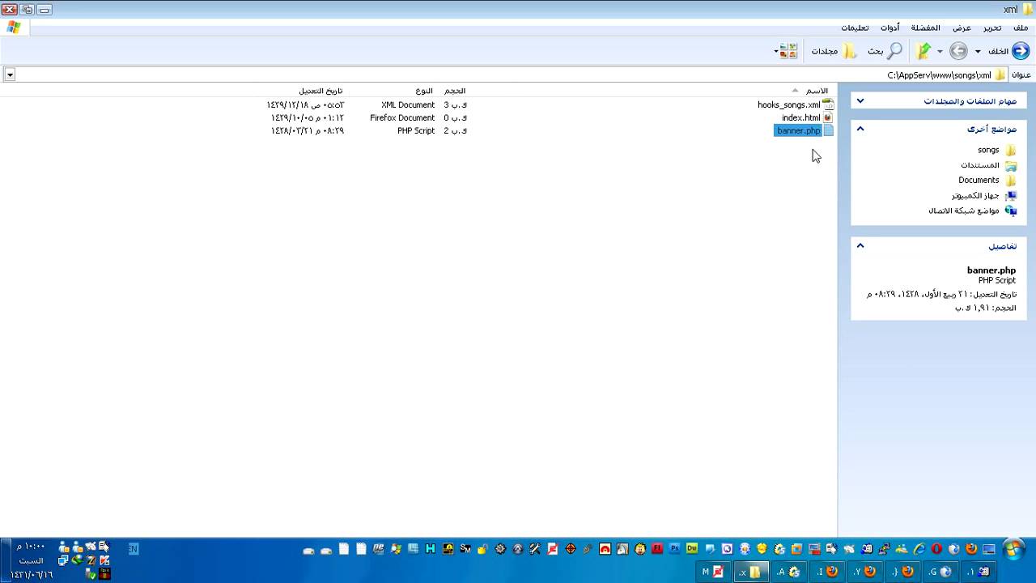Viewport: 1036px width, 583px height.
Task: Open the عرض (View) menu
Action: point(962,28)
